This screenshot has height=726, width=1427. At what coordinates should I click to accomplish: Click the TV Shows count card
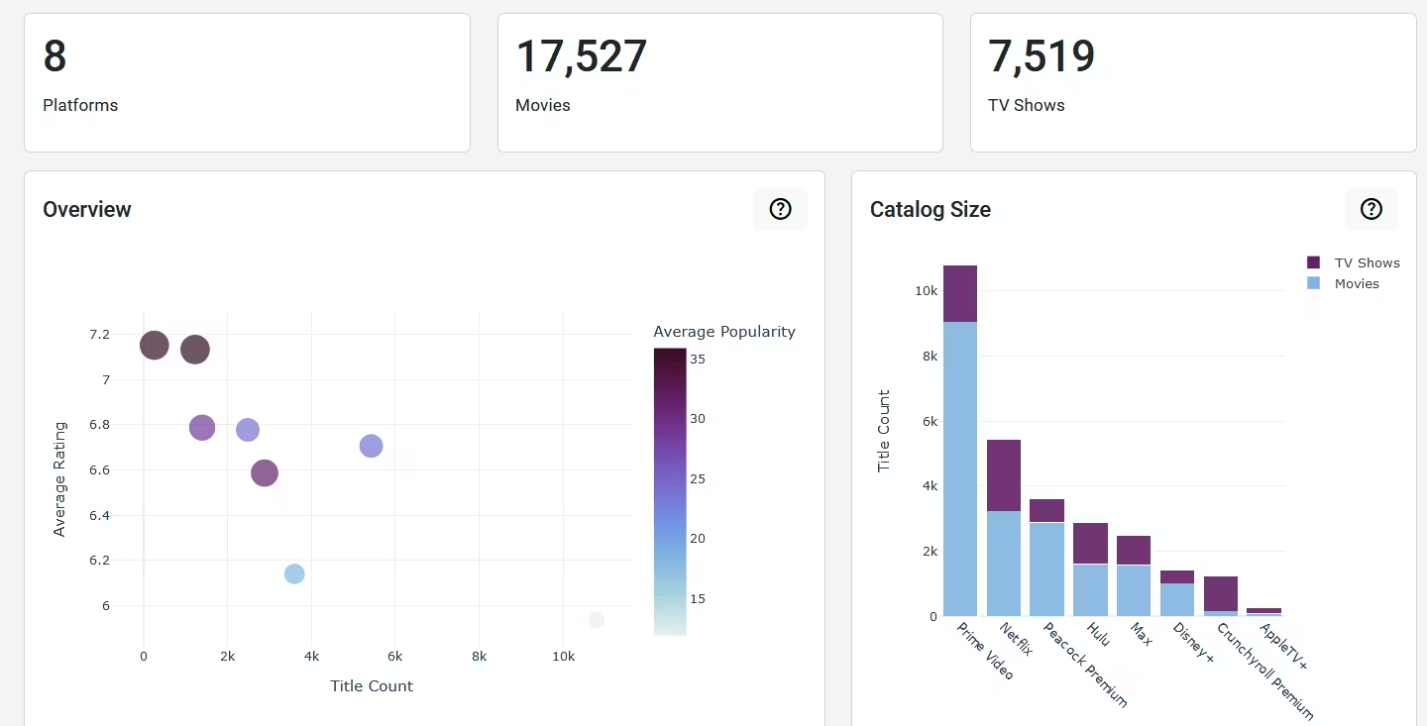pyautogui.click(x=1192, y=82)
